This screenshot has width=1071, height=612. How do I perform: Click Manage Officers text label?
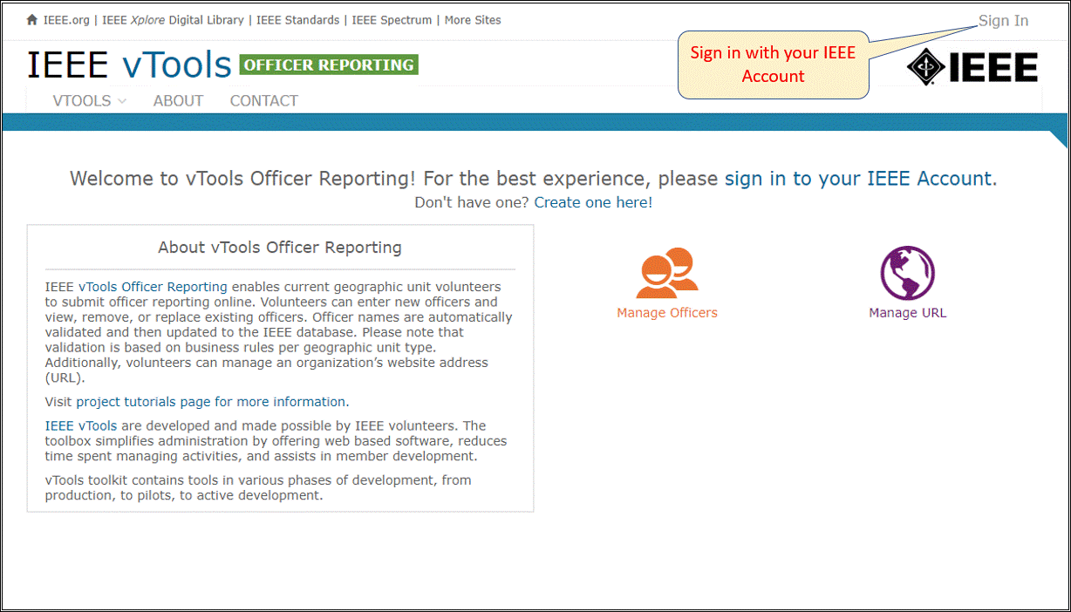pyautogui.click(x=667, y=313)
